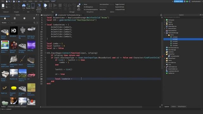Image resolution: width=203 pixels, height=114 pixels.
Task: Click the Select tool icon
Action: [33, 5]
